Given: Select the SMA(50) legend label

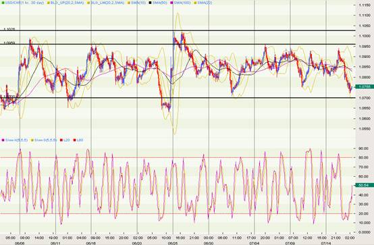Looking at the screenshot, I should pyautogui.click(x=159, y=3).
